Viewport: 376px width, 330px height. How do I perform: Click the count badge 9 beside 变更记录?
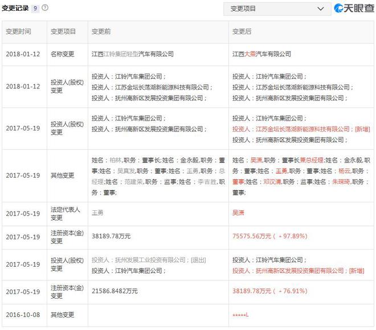point(35,9)
